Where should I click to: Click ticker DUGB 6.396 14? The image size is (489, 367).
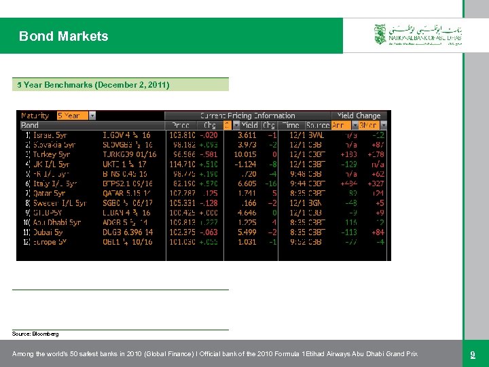(x=128, y=232)
